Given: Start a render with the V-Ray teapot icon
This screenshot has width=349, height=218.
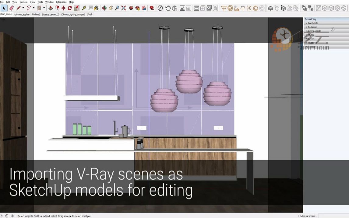Looking at the screenshot, I should click(168, 8).
